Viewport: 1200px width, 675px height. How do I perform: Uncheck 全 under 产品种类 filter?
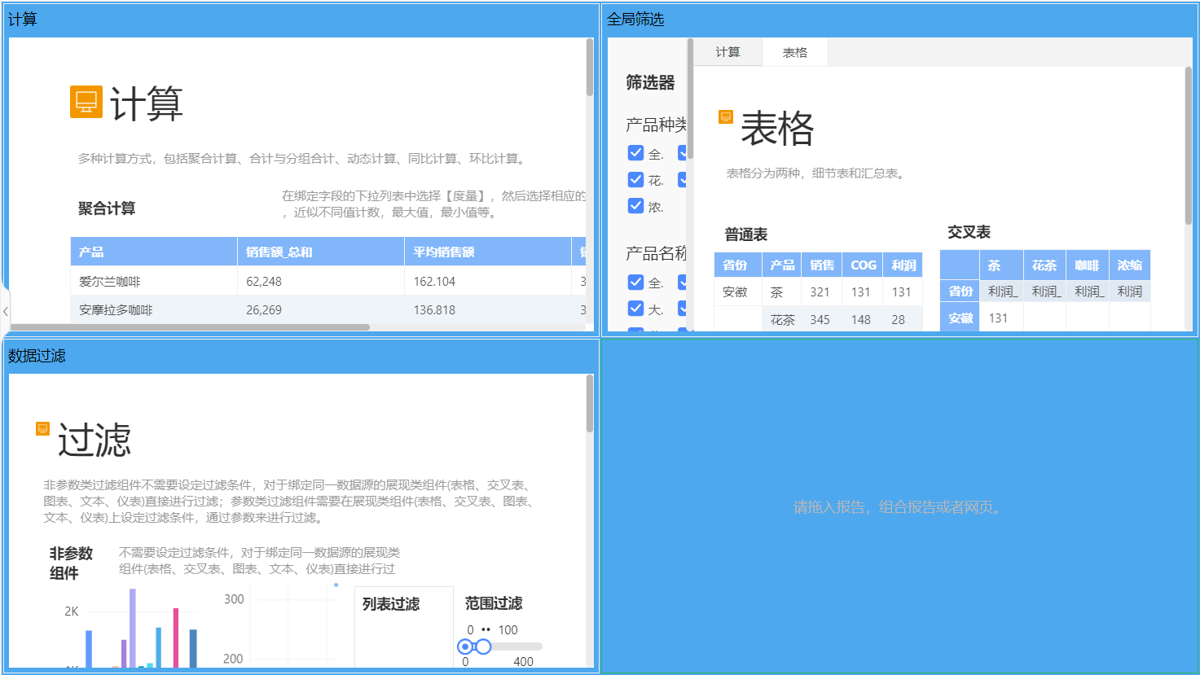coord(635,152)
